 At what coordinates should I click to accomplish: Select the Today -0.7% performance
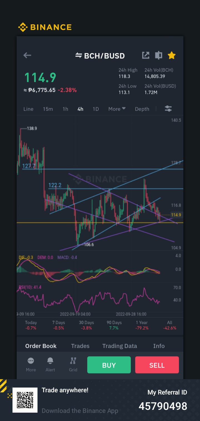[x=31, y=325]
